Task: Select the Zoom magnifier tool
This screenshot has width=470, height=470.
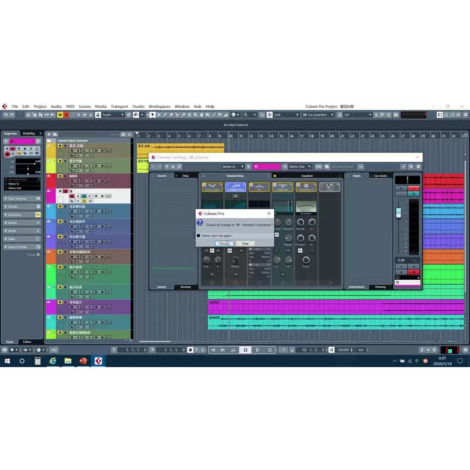Action: (x=195, y=115)
